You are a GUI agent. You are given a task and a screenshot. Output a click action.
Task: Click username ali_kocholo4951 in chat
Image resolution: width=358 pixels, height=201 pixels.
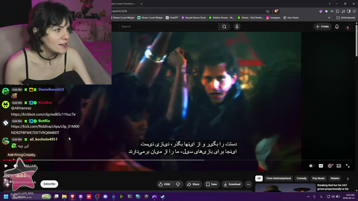click(x=43, y=139)
